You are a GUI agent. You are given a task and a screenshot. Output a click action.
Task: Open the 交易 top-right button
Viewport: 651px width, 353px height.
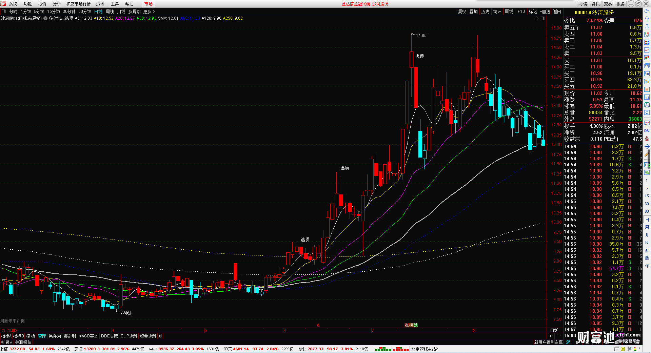point(608,4)
